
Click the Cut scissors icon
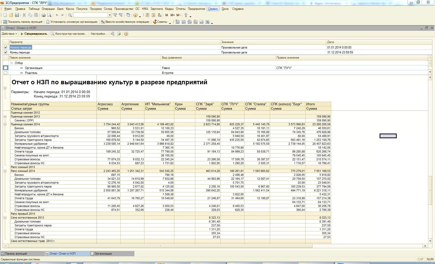coord(24,15)
